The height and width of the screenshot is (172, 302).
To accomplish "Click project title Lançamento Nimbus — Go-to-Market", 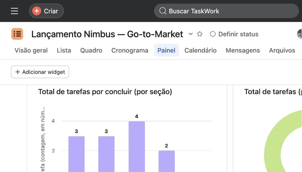I will coord(107,34).
